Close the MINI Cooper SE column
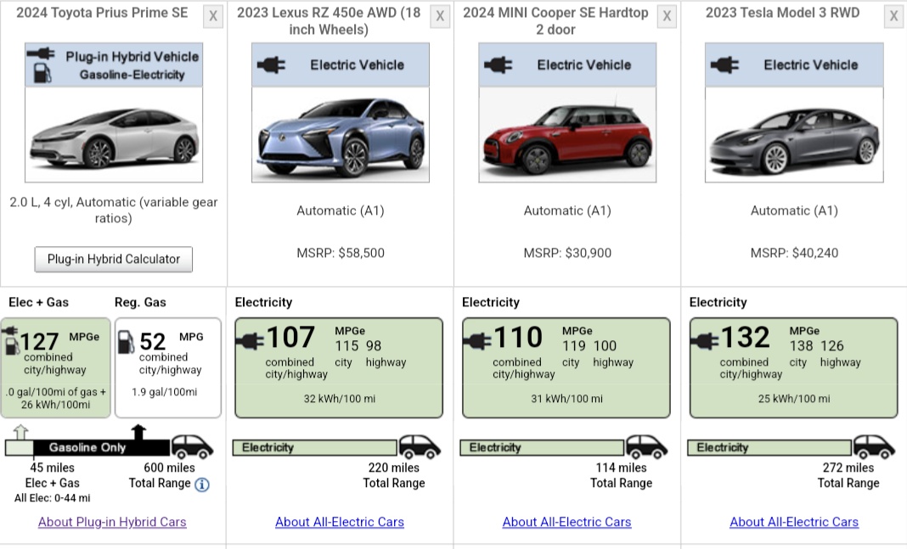907x549 pixels. click(x=667, y=16)
